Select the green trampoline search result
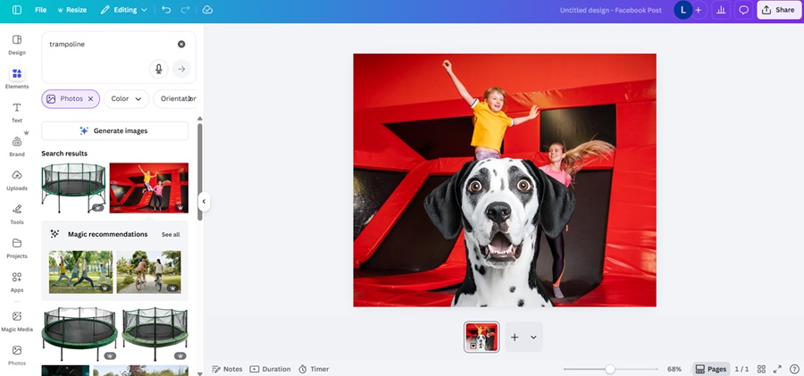Viewport: 804px width, 376px height. pyautogui.click(x=74, y=188)
